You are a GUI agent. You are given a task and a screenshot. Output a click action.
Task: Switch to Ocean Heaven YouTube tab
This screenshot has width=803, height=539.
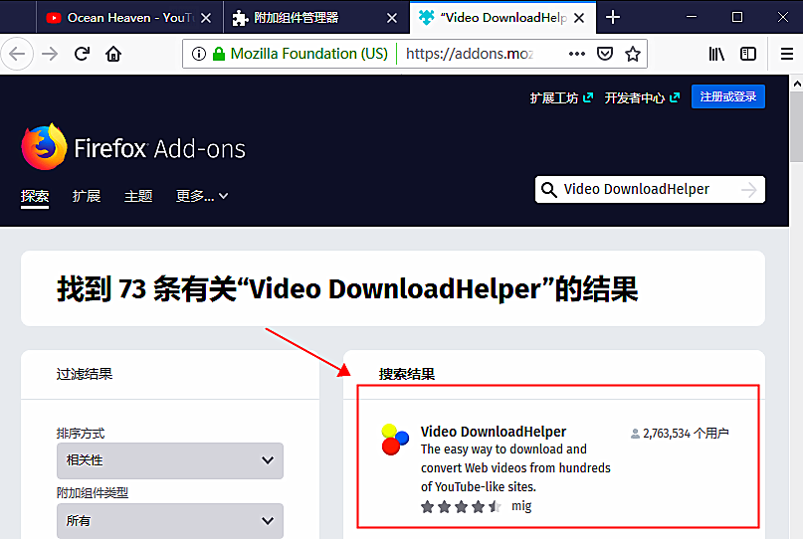[x=129, y=18]
